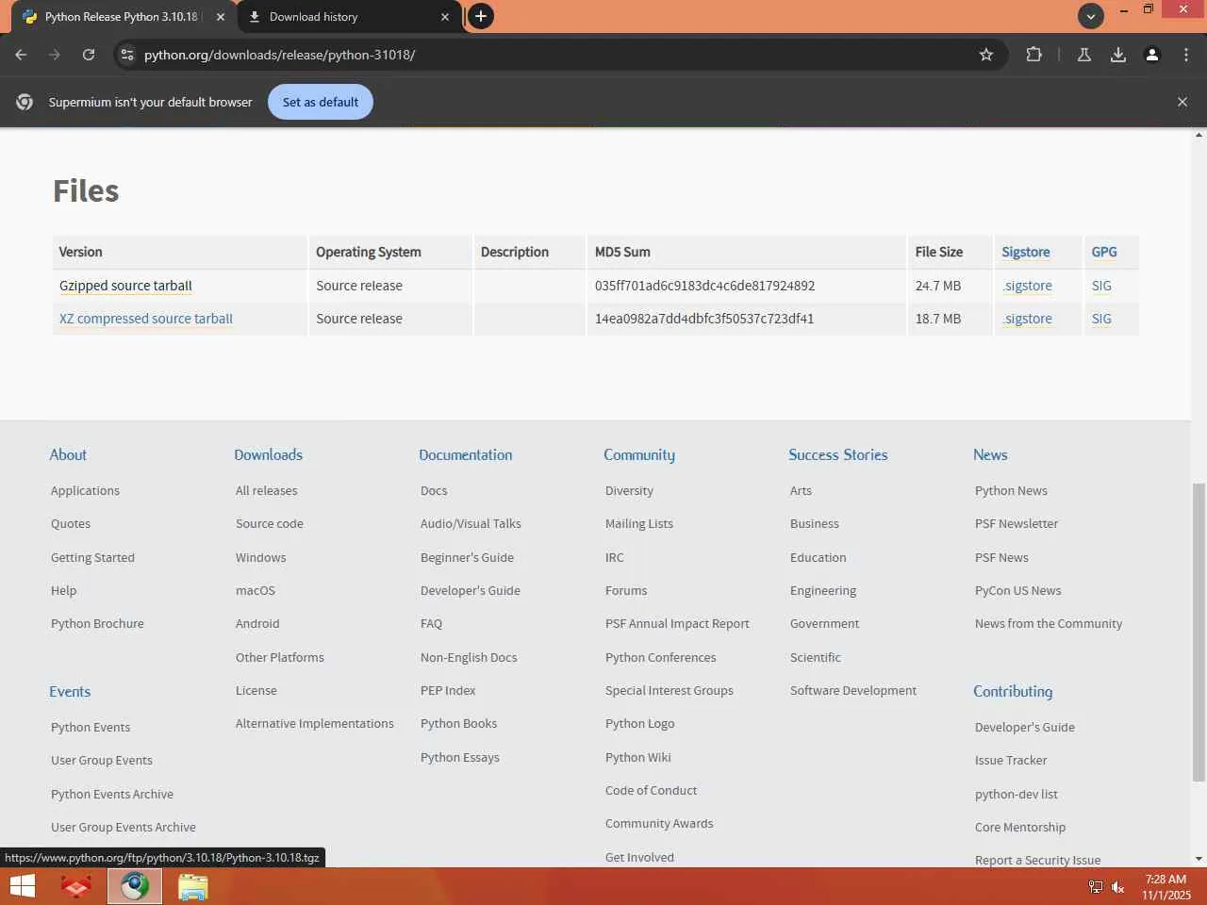The image size is (1207, 905).
Task: Click Set as default button
Action: 321,102
